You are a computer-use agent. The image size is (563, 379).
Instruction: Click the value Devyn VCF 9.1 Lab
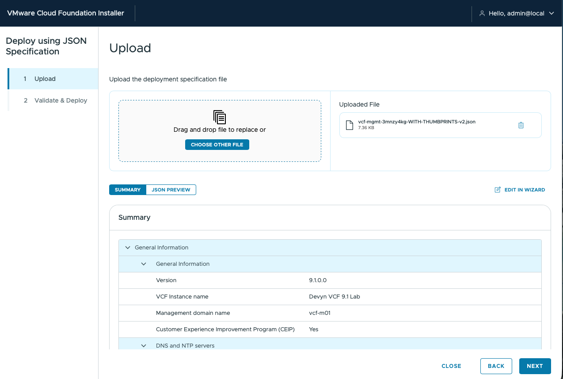335,297
